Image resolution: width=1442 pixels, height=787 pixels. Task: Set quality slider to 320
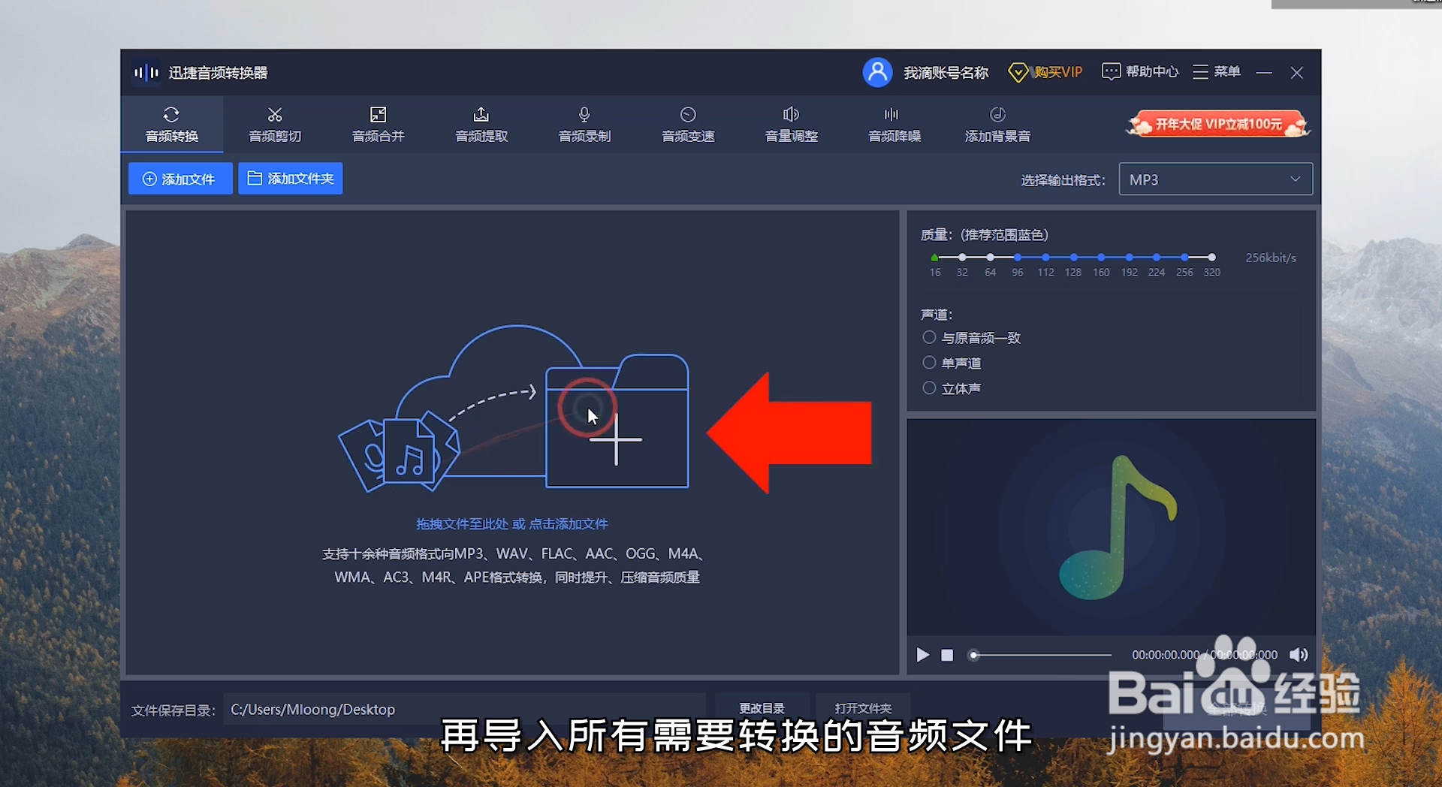[x=1211, y=258]
